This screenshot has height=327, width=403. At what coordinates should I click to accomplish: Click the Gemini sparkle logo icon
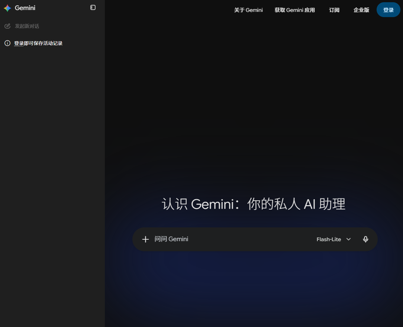pos(7,8)
